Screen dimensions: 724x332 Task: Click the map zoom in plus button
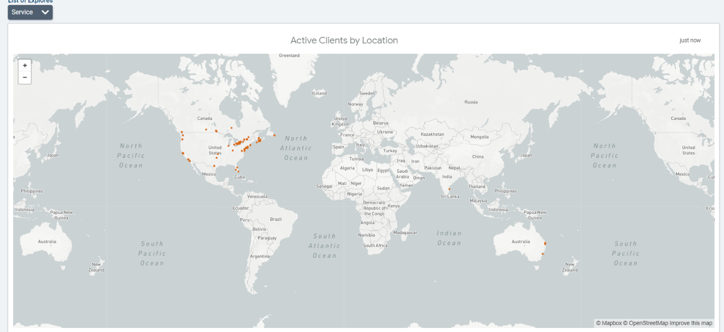tap(25, 65)
